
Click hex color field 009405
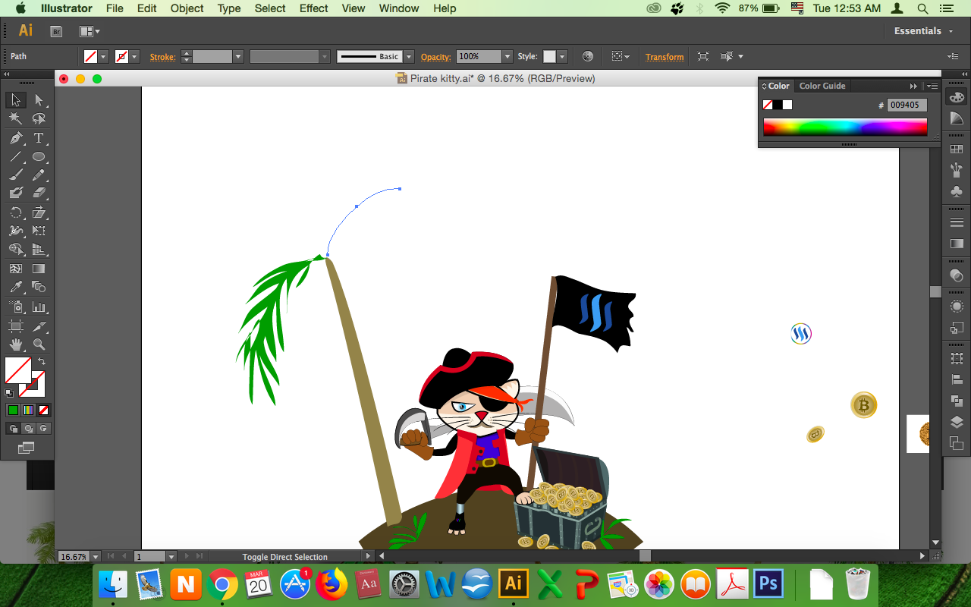click(x=907, y=105)
